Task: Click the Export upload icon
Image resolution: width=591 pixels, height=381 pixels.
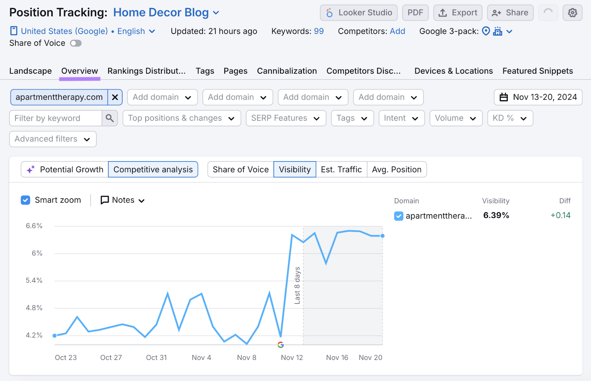Action: click(x=443, y=12)
